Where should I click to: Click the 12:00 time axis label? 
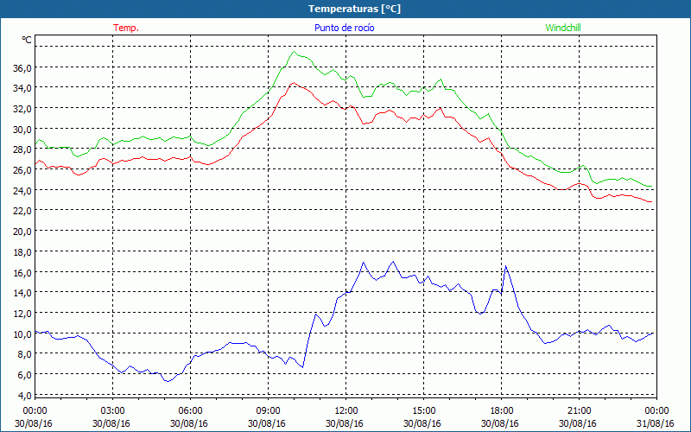pos(346,410)
